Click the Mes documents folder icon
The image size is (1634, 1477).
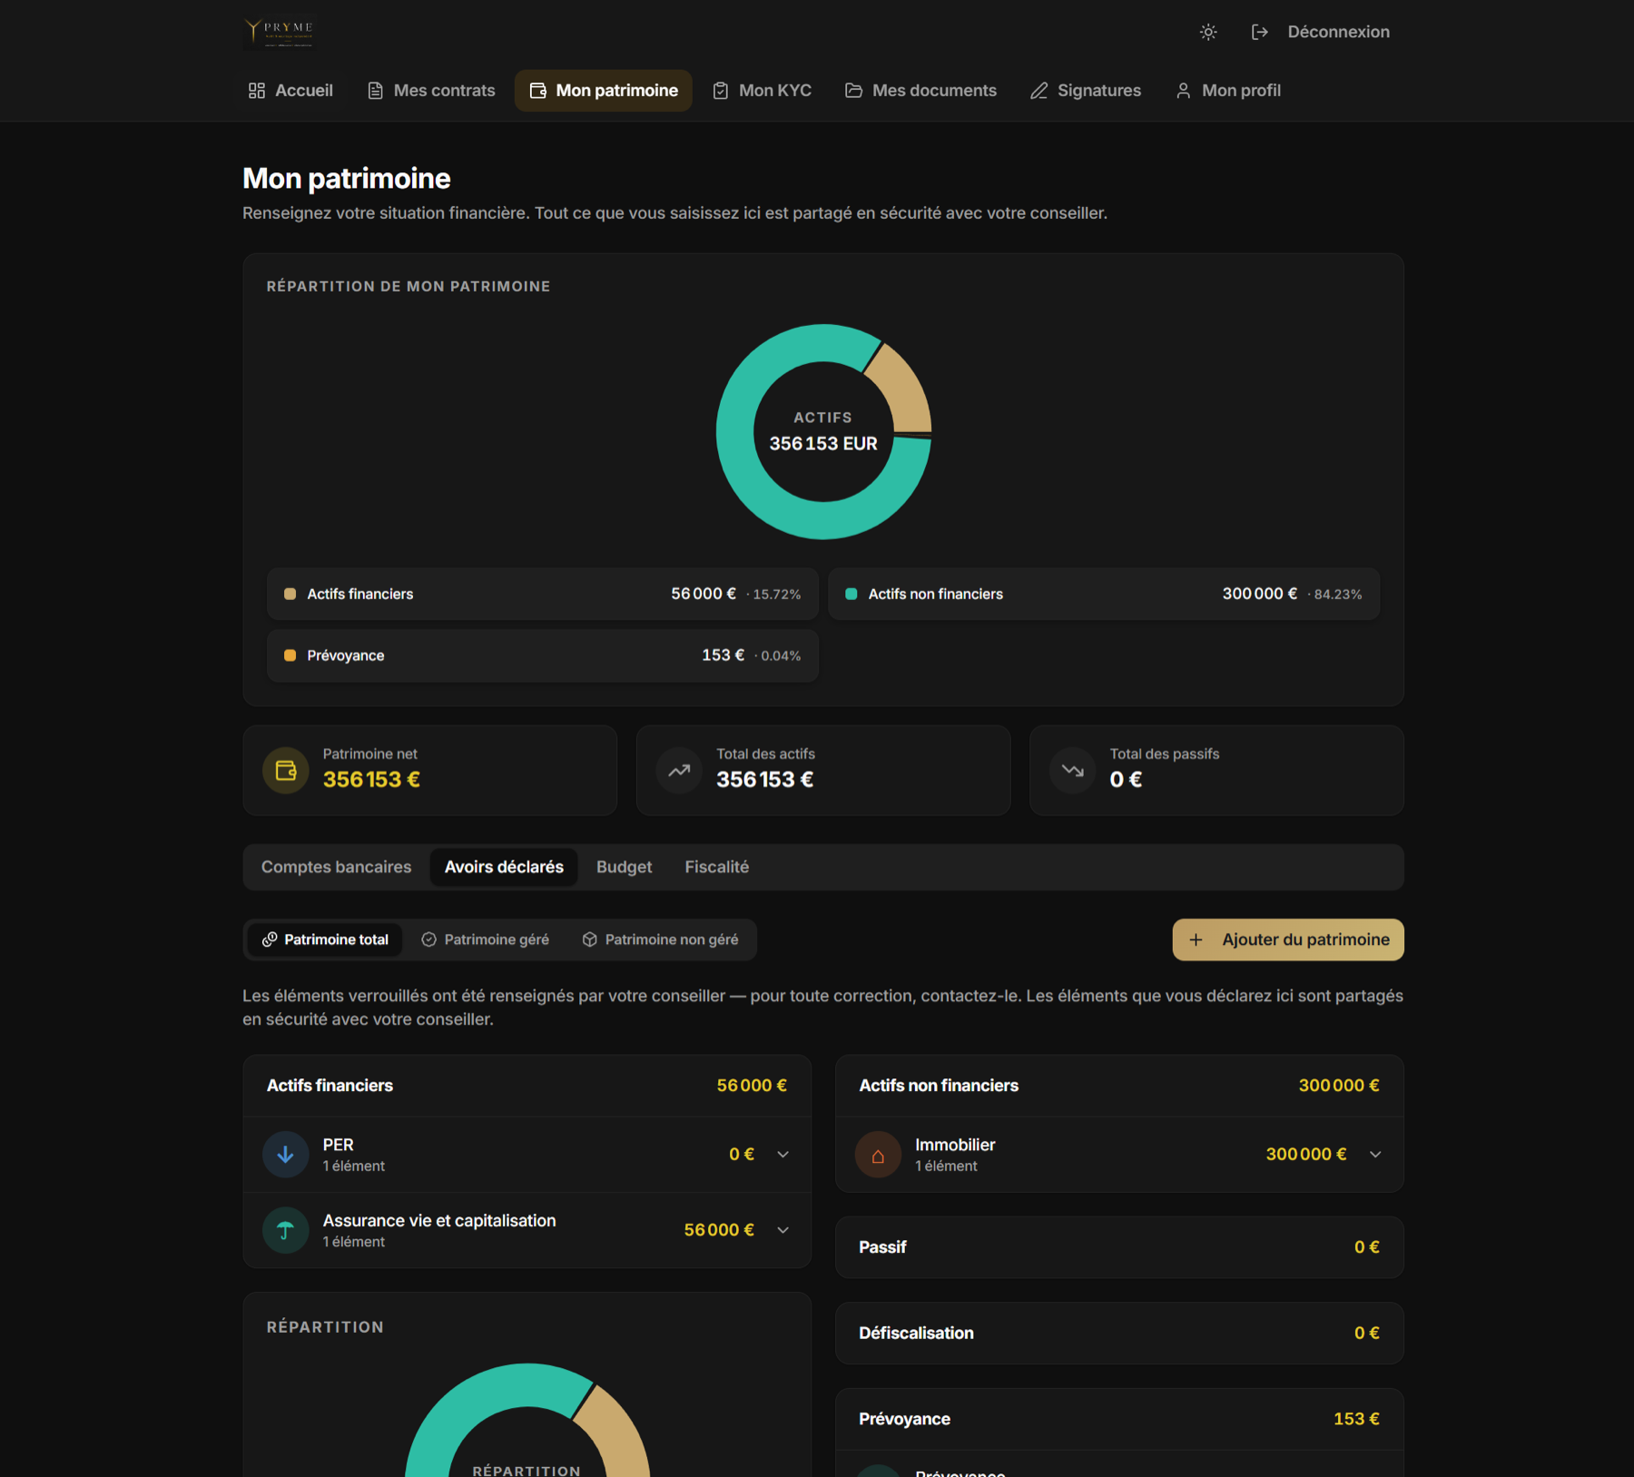(853, 91)
